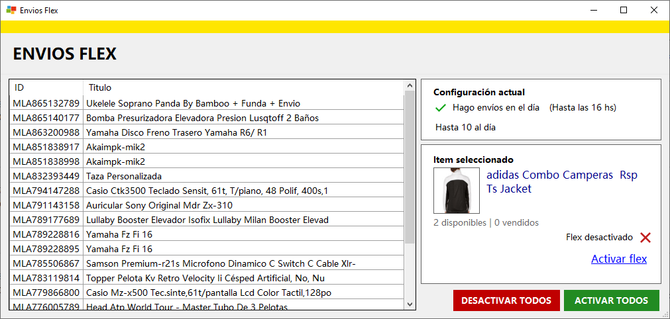Click the Hago envíos en el día text
The image size is (670, 319).
[x=496, y=107]
